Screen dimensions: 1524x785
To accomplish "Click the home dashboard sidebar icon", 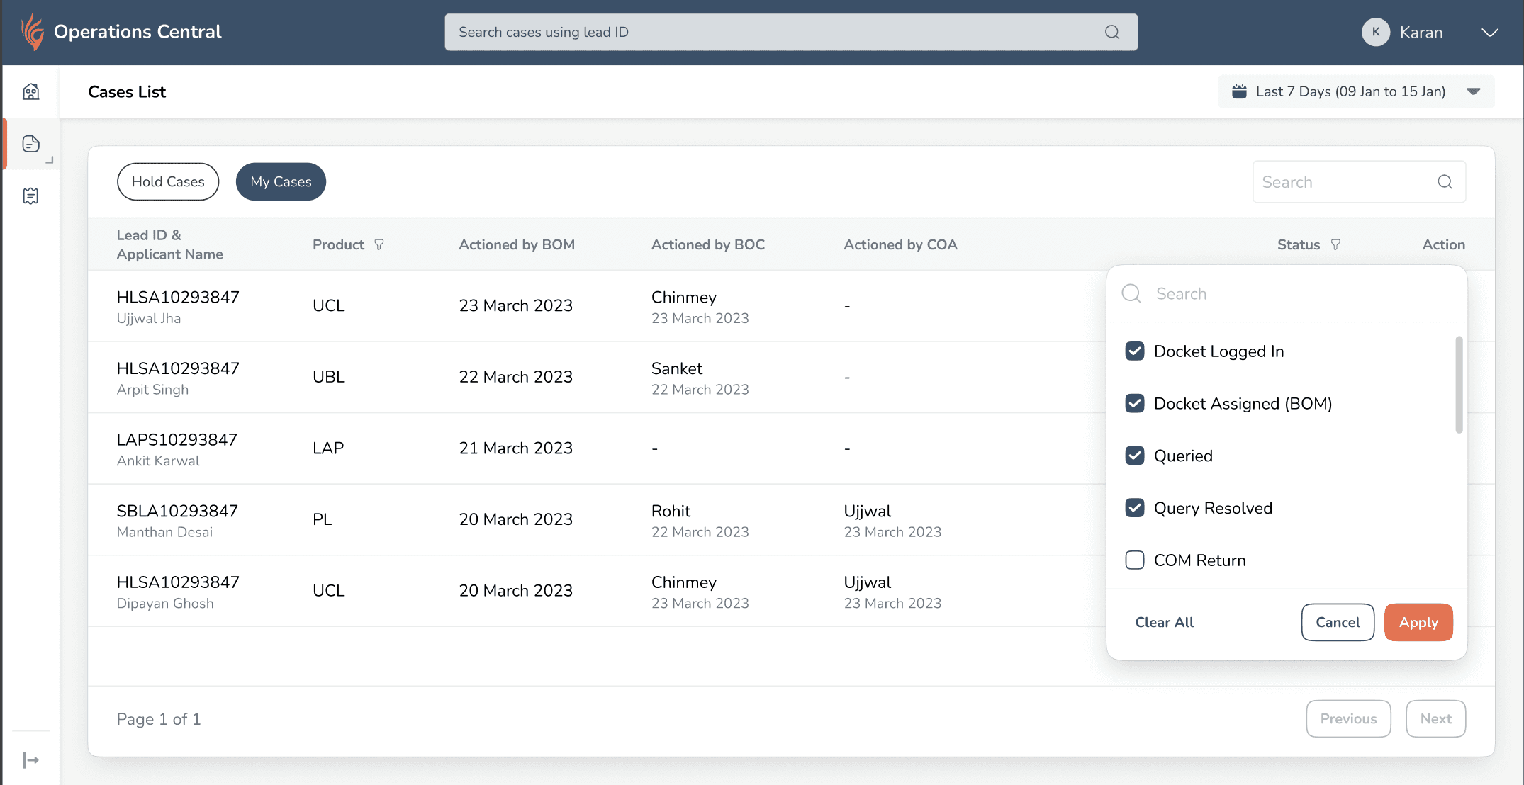I will tap(30, 92).
